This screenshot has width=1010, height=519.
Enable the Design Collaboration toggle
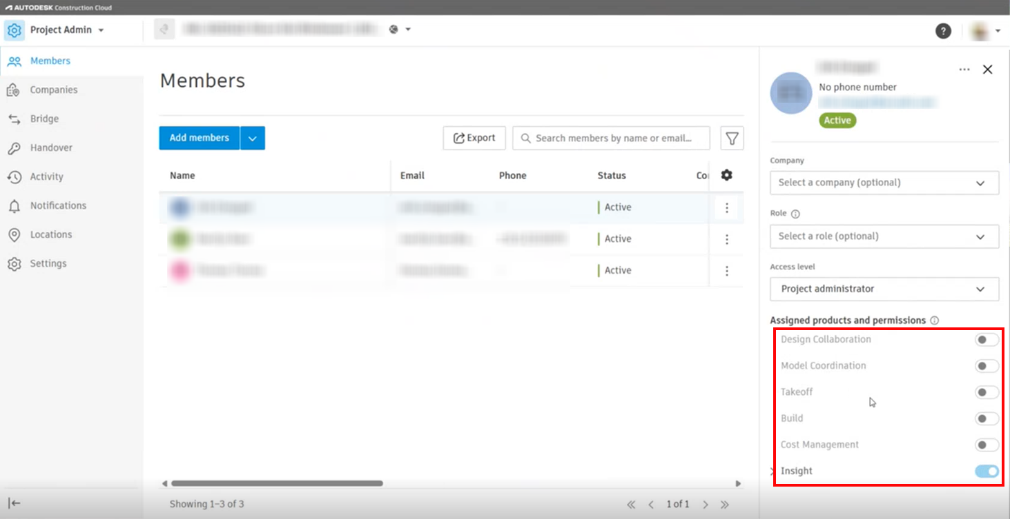tap(987, 339)
